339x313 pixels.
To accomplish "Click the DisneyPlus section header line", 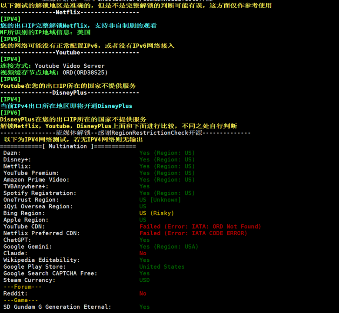I will 70,92.
